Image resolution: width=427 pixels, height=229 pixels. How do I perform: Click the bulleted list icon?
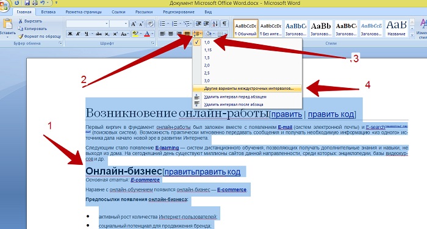(163, 24)
